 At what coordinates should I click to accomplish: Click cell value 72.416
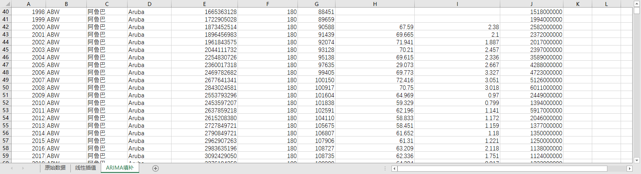pyautogui.click(x=375, y=80)
